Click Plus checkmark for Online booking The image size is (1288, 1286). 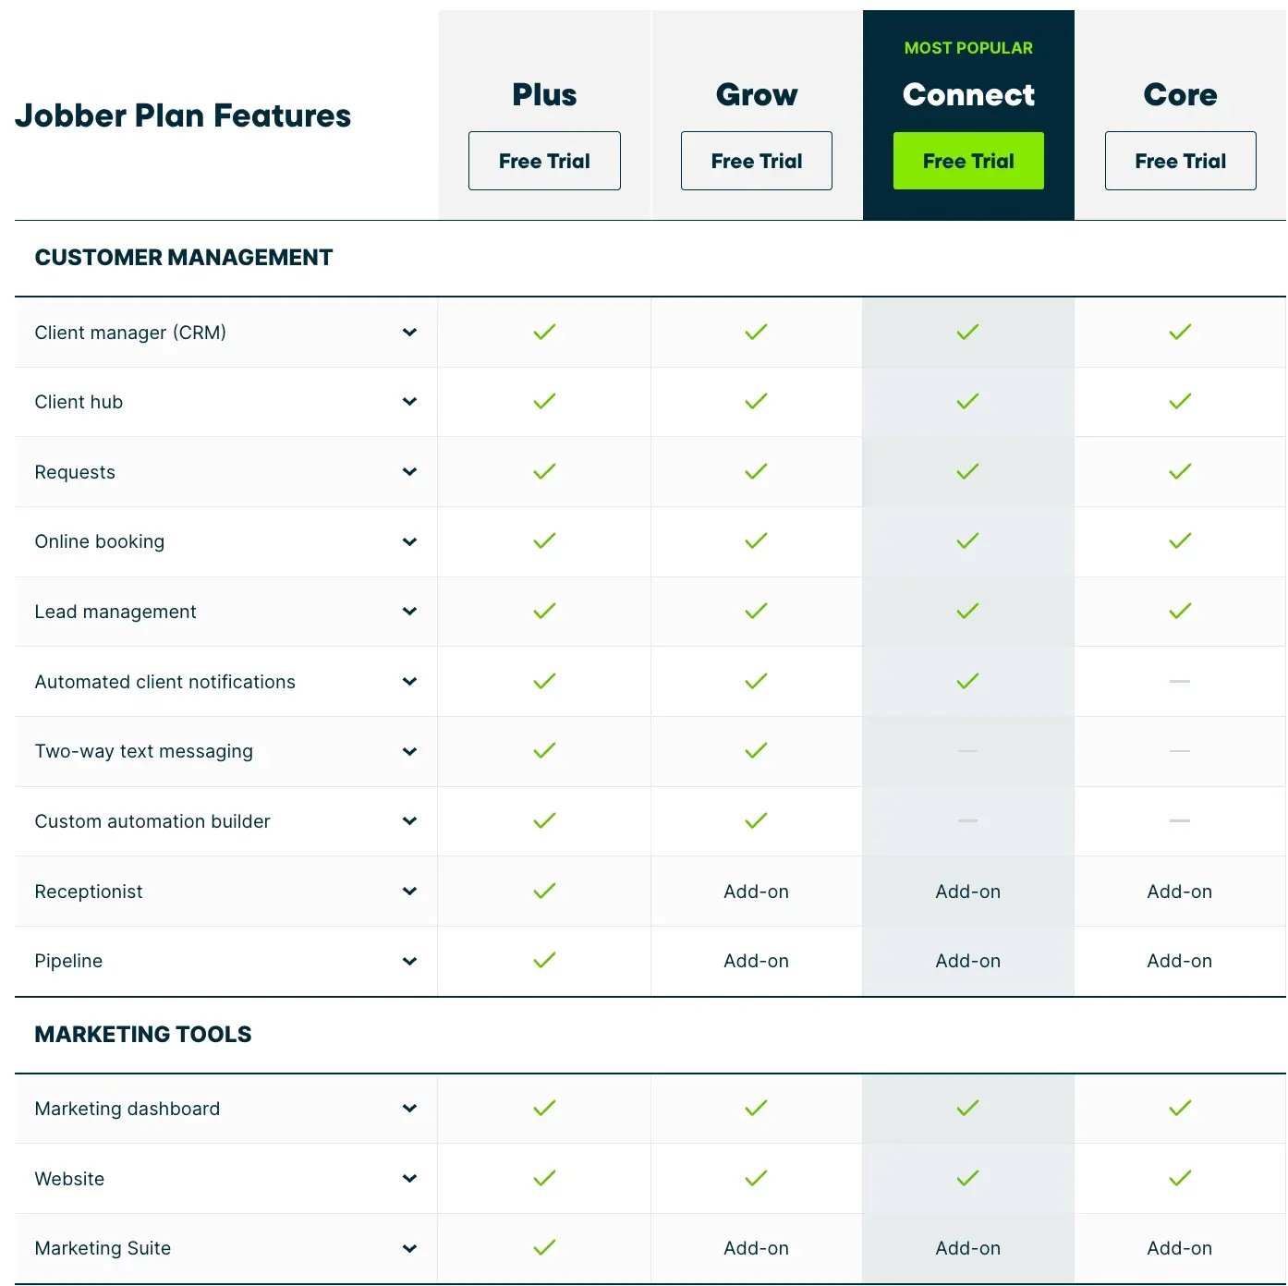tap(544, 540)
